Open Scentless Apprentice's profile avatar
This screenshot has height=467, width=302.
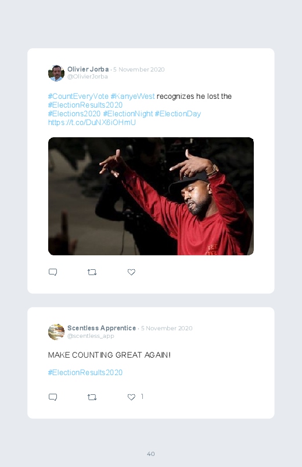click(x=56, y=331)
